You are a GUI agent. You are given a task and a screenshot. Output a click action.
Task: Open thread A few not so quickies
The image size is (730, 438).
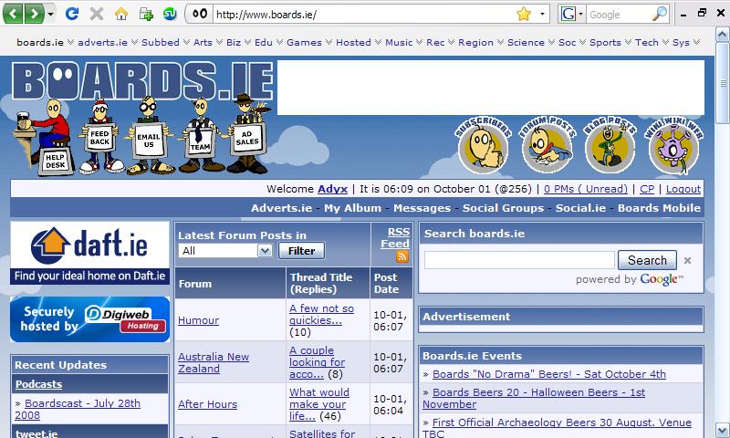(321, 314)
